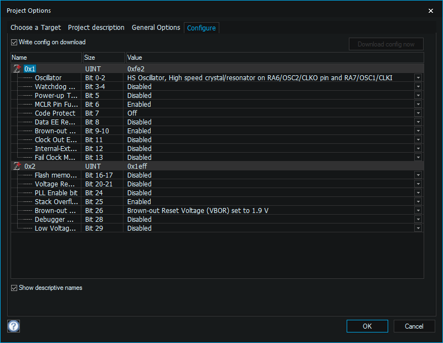443x343 pixels.
Task: Click the Bit 16-17 size cell
Action: tap(99, 175)
